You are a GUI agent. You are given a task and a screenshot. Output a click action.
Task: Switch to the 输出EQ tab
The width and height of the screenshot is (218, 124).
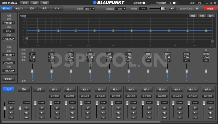point(19,8)
